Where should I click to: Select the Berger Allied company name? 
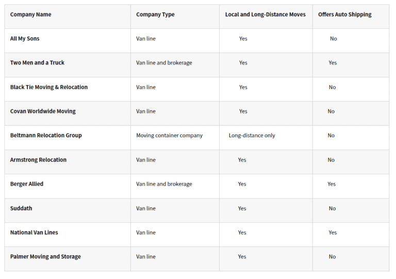(27, 184)
